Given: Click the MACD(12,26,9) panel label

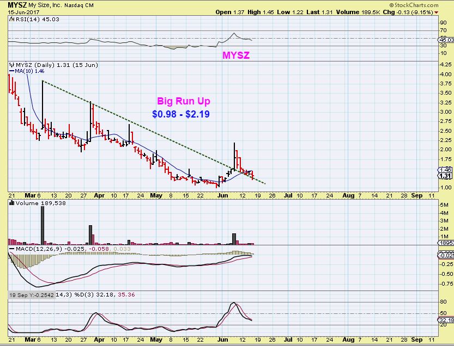Looking at the screenshot, I should point(39,249).
